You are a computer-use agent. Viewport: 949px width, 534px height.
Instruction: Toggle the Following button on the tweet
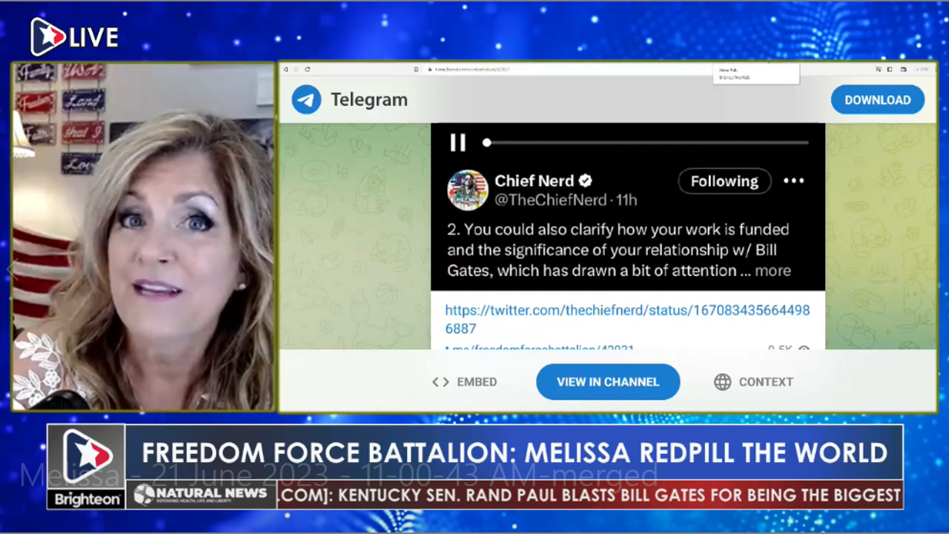tap(724, 181)
